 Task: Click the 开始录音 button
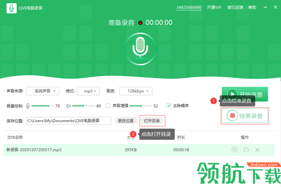245,94
